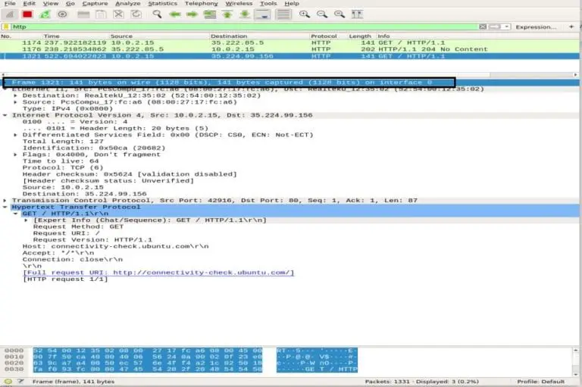Image resolution: width=582 pixels, height=387 pixels.
Task: Toggle auto-scroll during live capture
Action: [x=262, y=14]
